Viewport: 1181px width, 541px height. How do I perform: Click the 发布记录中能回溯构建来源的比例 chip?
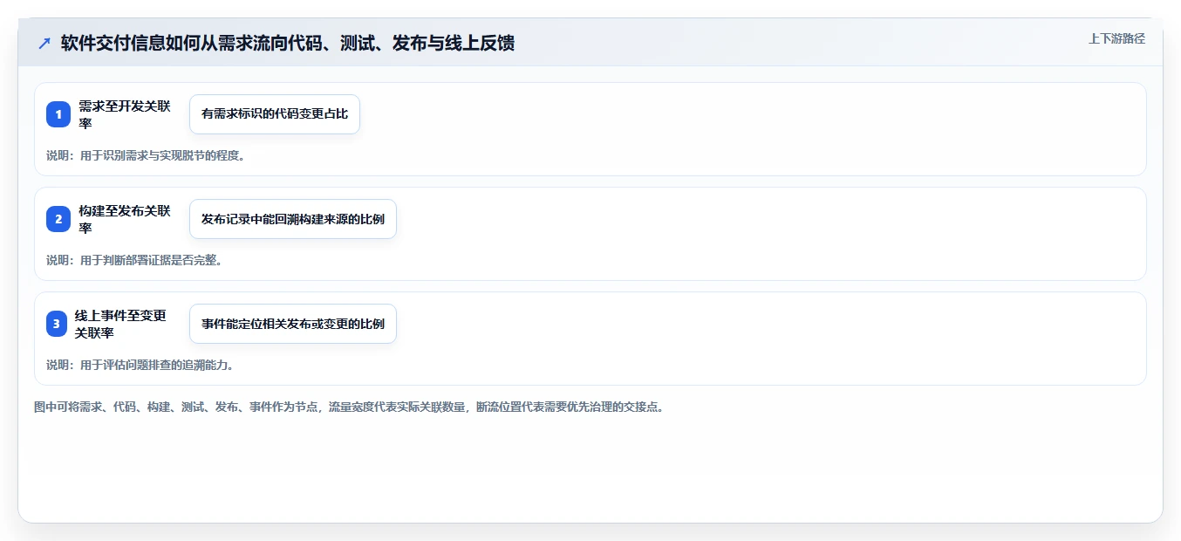click(x=293, y=219)
